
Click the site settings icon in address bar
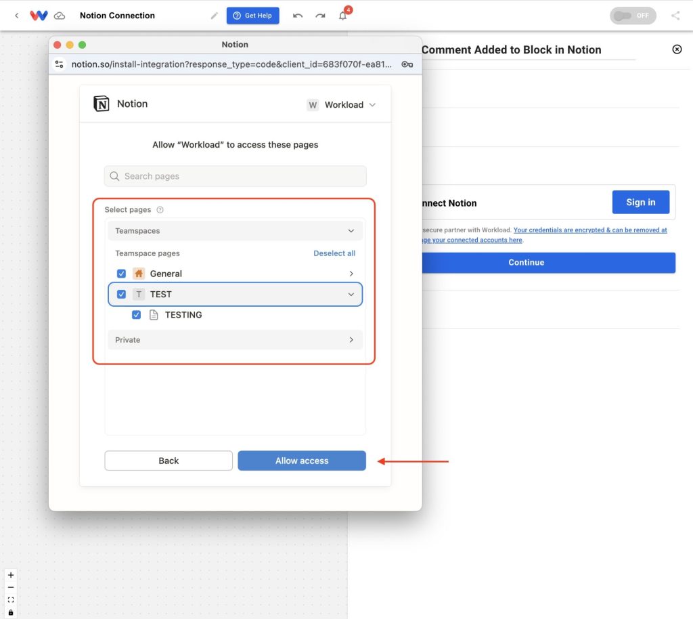pos(59,64)
